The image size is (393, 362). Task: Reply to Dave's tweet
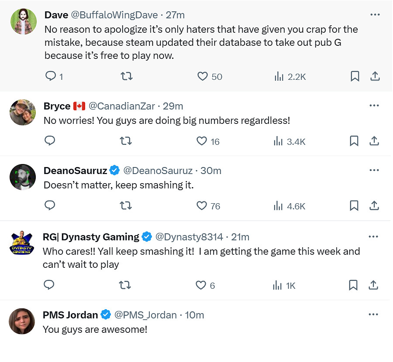51,77
